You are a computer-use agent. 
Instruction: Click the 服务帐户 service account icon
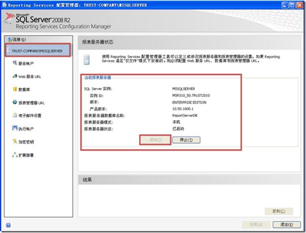15,63
